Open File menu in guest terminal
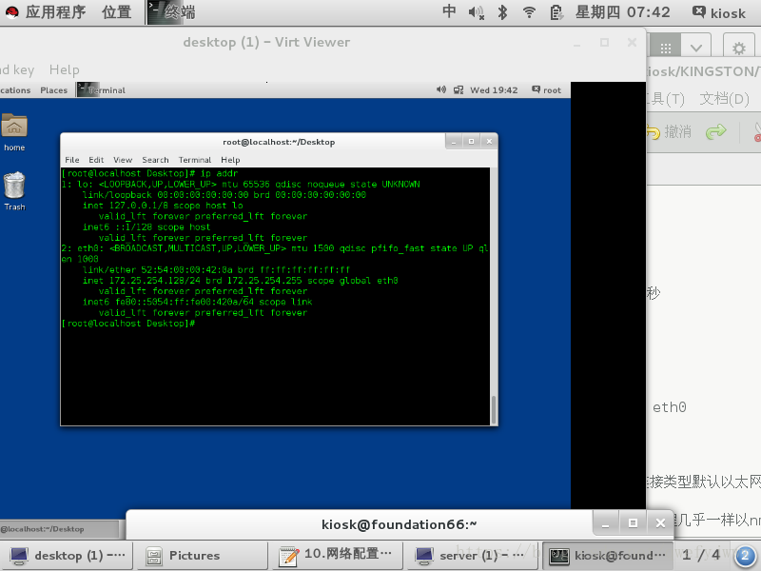The width and height of the screenshot is (761, 571). point(72,160)
